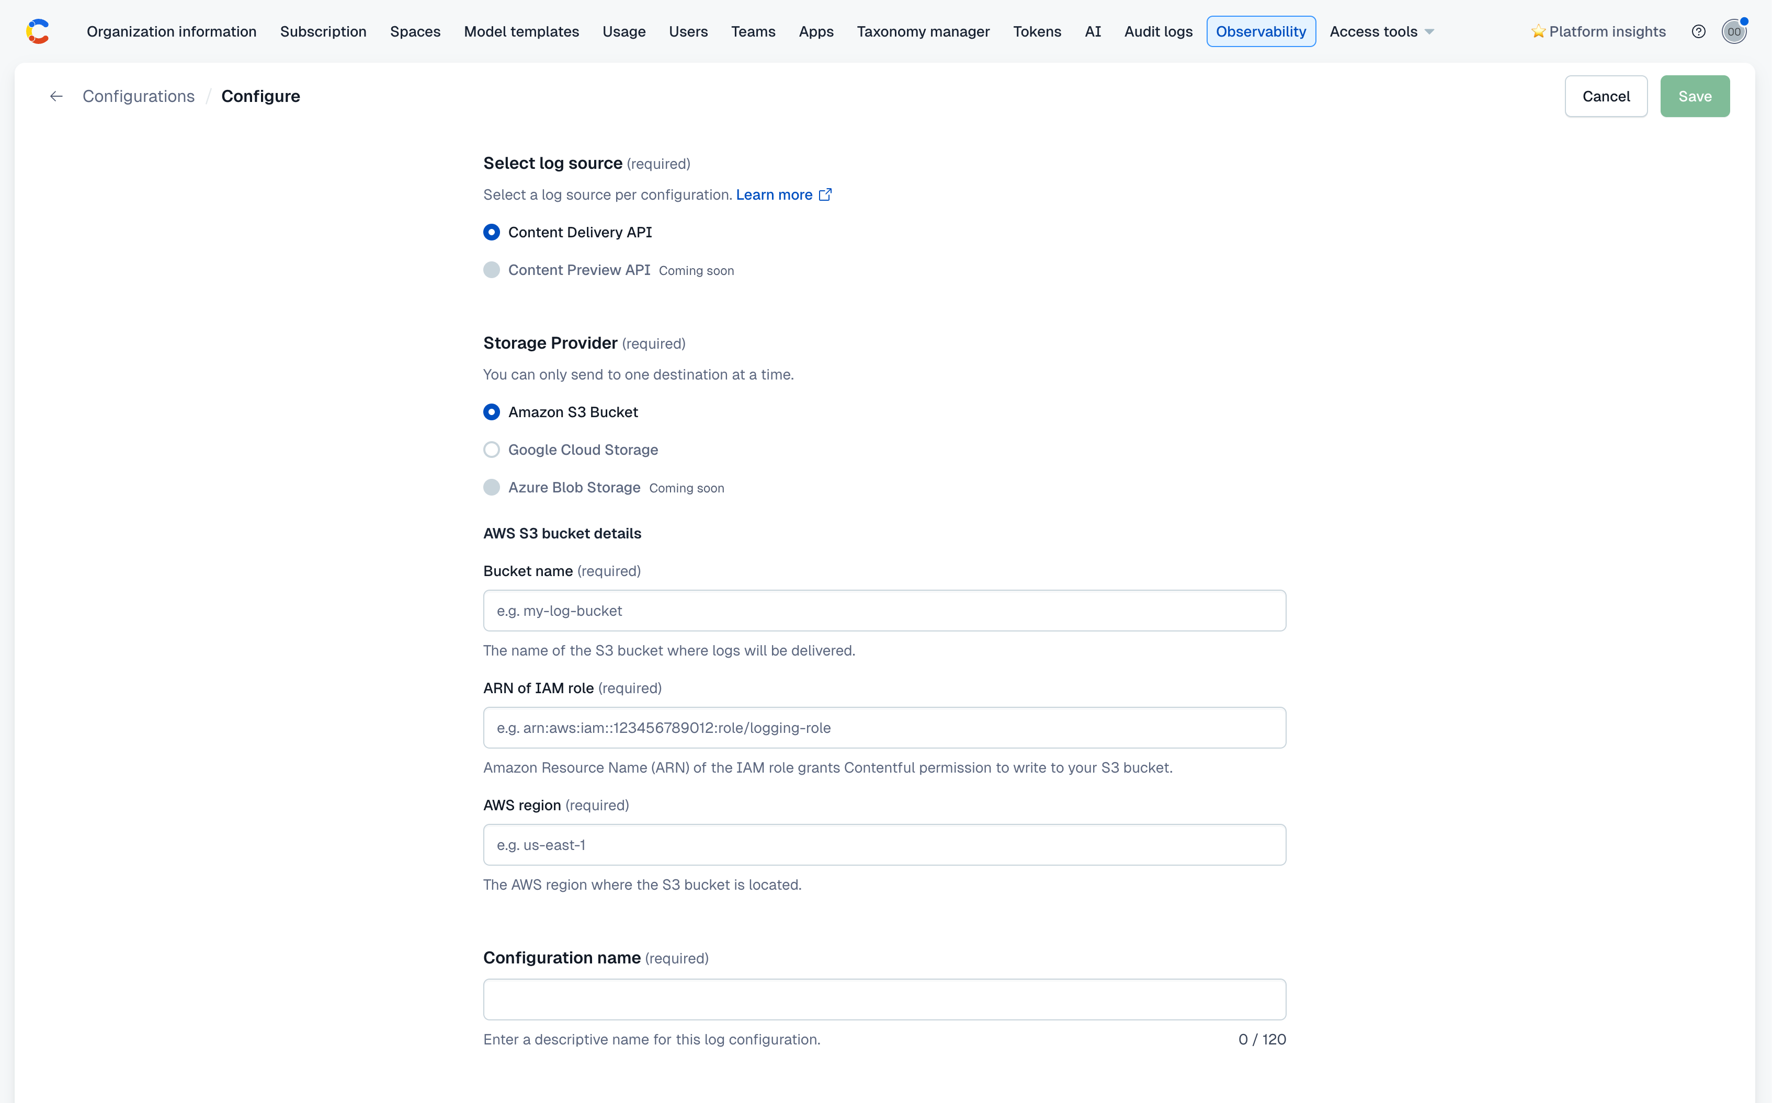The height and width of the screenshot is (1103, 1772).
Task: Click the Platform insights star icon
Action: (x=1538, y=31)
